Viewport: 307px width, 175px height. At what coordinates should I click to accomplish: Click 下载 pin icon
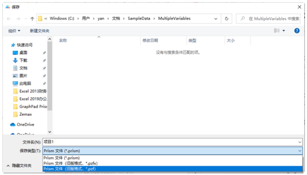tap(44, 60)
